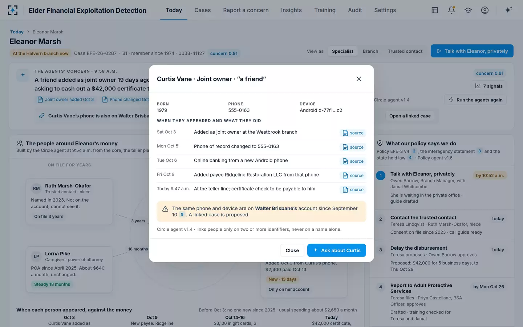Open step 3 Delay the disbursement
The image size is (523, 327).
[x=442, y=258]
